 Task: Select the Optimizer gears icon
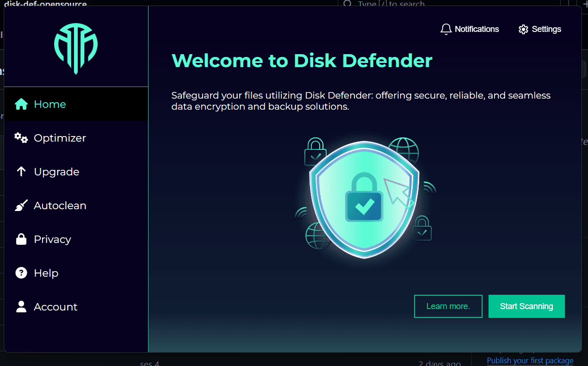click(21, 138)
